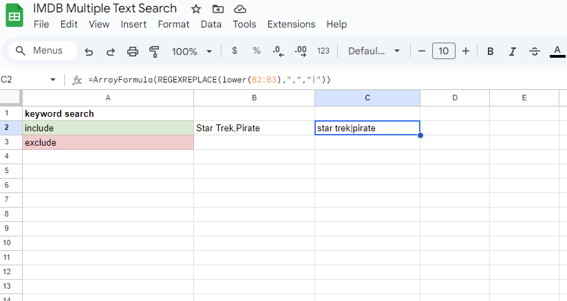This screenshot has width=567, height=301.
Task: Select row 12 header
Action: 11,271
